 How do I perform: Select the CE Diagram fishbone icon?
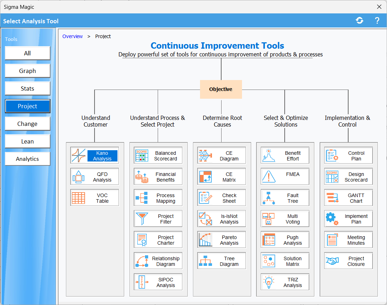click(205, 155)
